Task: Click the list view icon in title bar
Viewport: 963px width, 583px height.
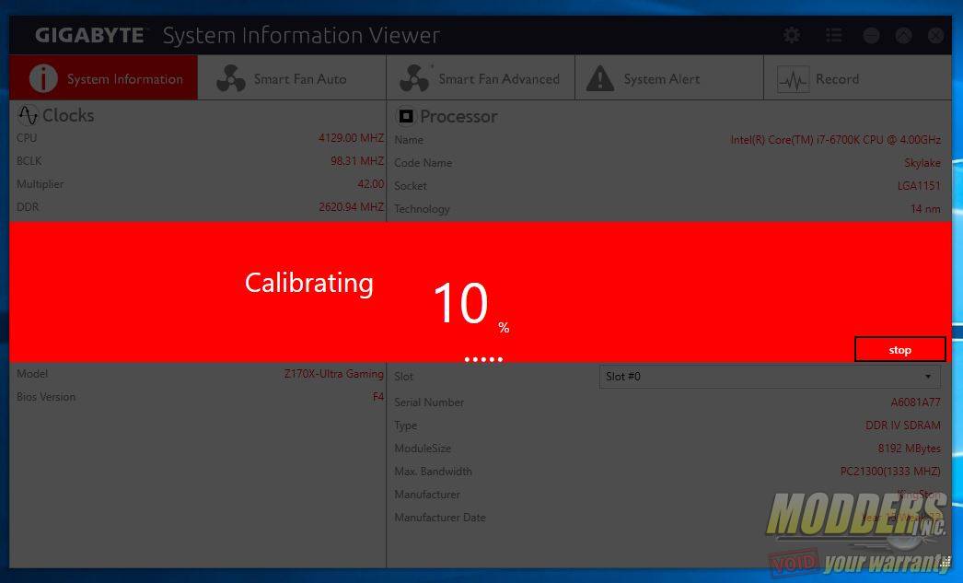Action: [833, 35]
